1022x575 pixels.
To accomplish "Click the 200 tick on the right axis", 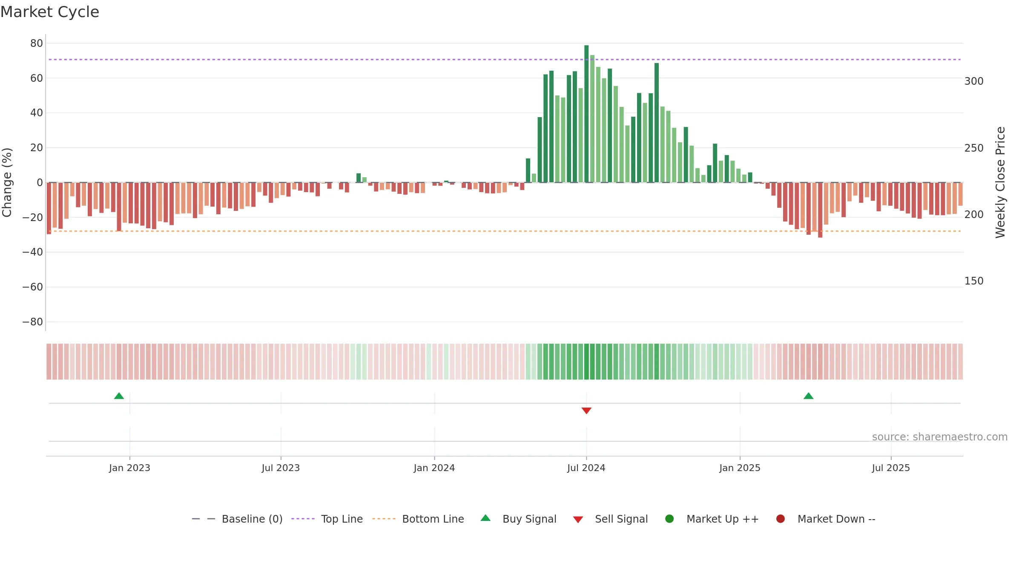I will coord(974,215).
